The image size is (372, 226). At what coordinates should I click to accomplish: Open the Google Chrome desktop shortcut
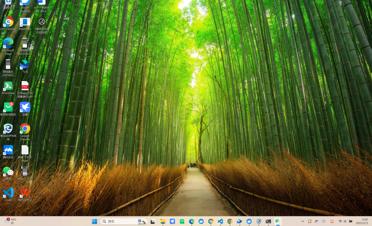click(25, 129)
